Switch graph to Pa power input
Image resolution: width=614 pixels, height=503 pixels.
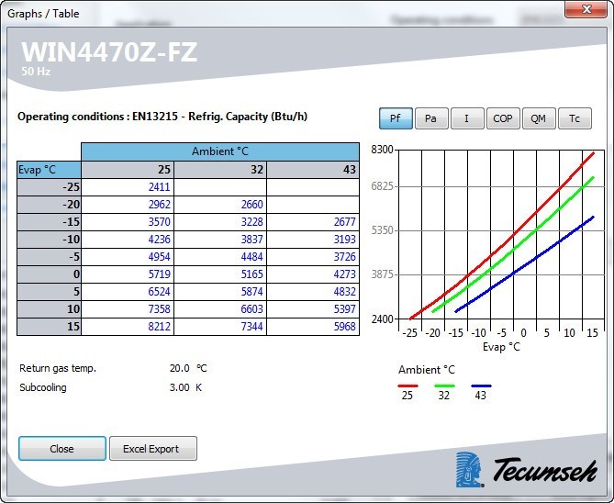pyautogui.click(x=431, y=118)
